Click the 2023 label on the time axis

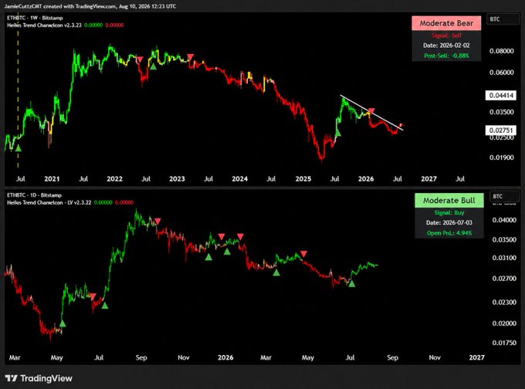pyautogui.click(x=177, y=179)
